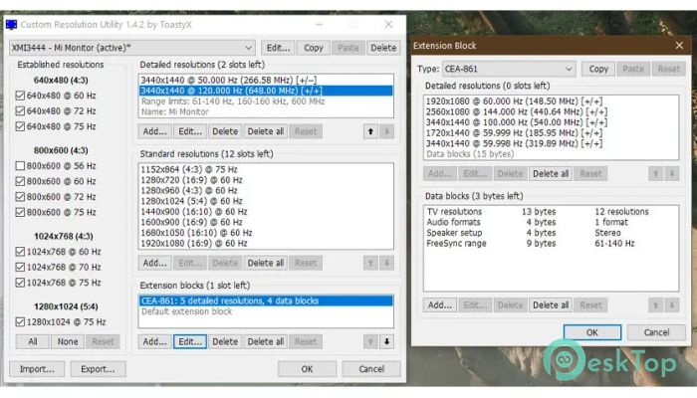
Task: Add an extension block
Action: tap(154, 341)
